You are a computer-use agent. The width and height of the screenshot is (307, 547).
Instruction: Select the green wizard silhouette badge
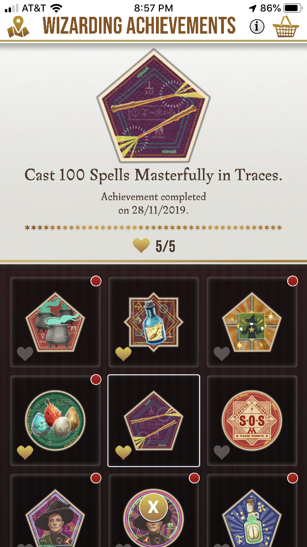coord(252,322)
